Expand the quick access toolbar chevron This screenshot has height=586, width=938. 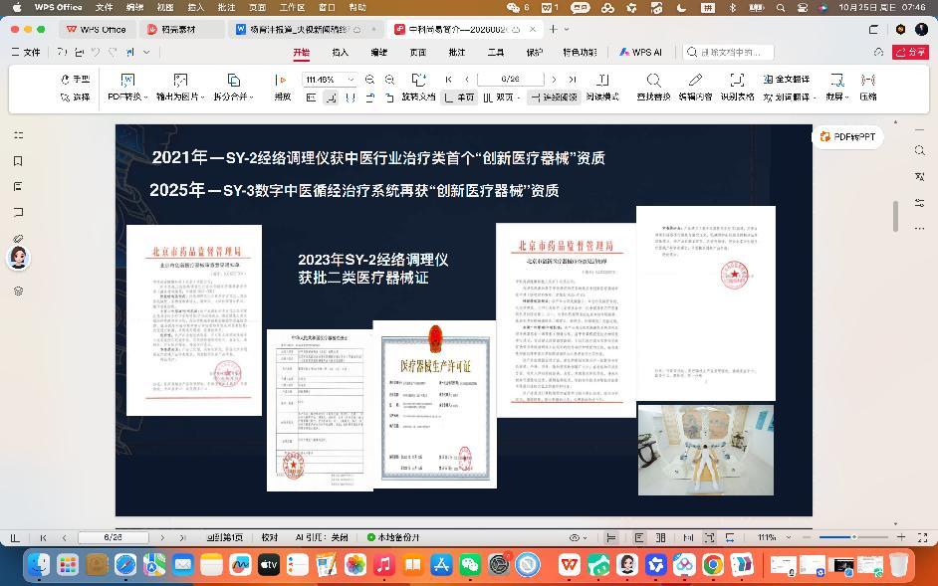click(x=146, y=53)
